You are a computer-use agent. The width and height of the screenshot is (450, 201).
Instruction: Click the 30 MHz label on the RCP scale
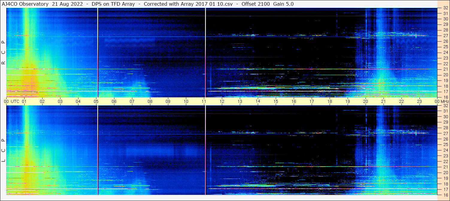(445, 19)
